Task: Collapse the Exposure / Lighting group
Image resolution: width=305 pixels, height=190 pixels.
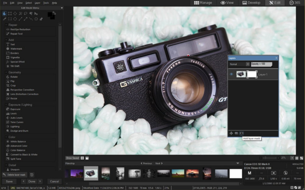Action: pyautogui.click(x=6, y=105)
